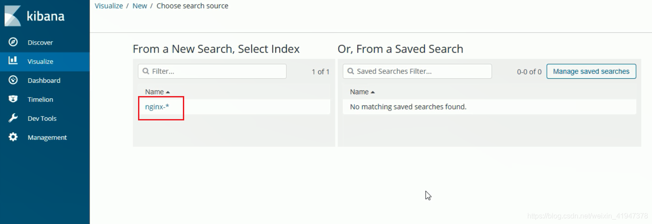The image size is (652, 224).
Task: Click Visualize breadcrumb link
Action: pyautogui.click(x=109, y=6)
